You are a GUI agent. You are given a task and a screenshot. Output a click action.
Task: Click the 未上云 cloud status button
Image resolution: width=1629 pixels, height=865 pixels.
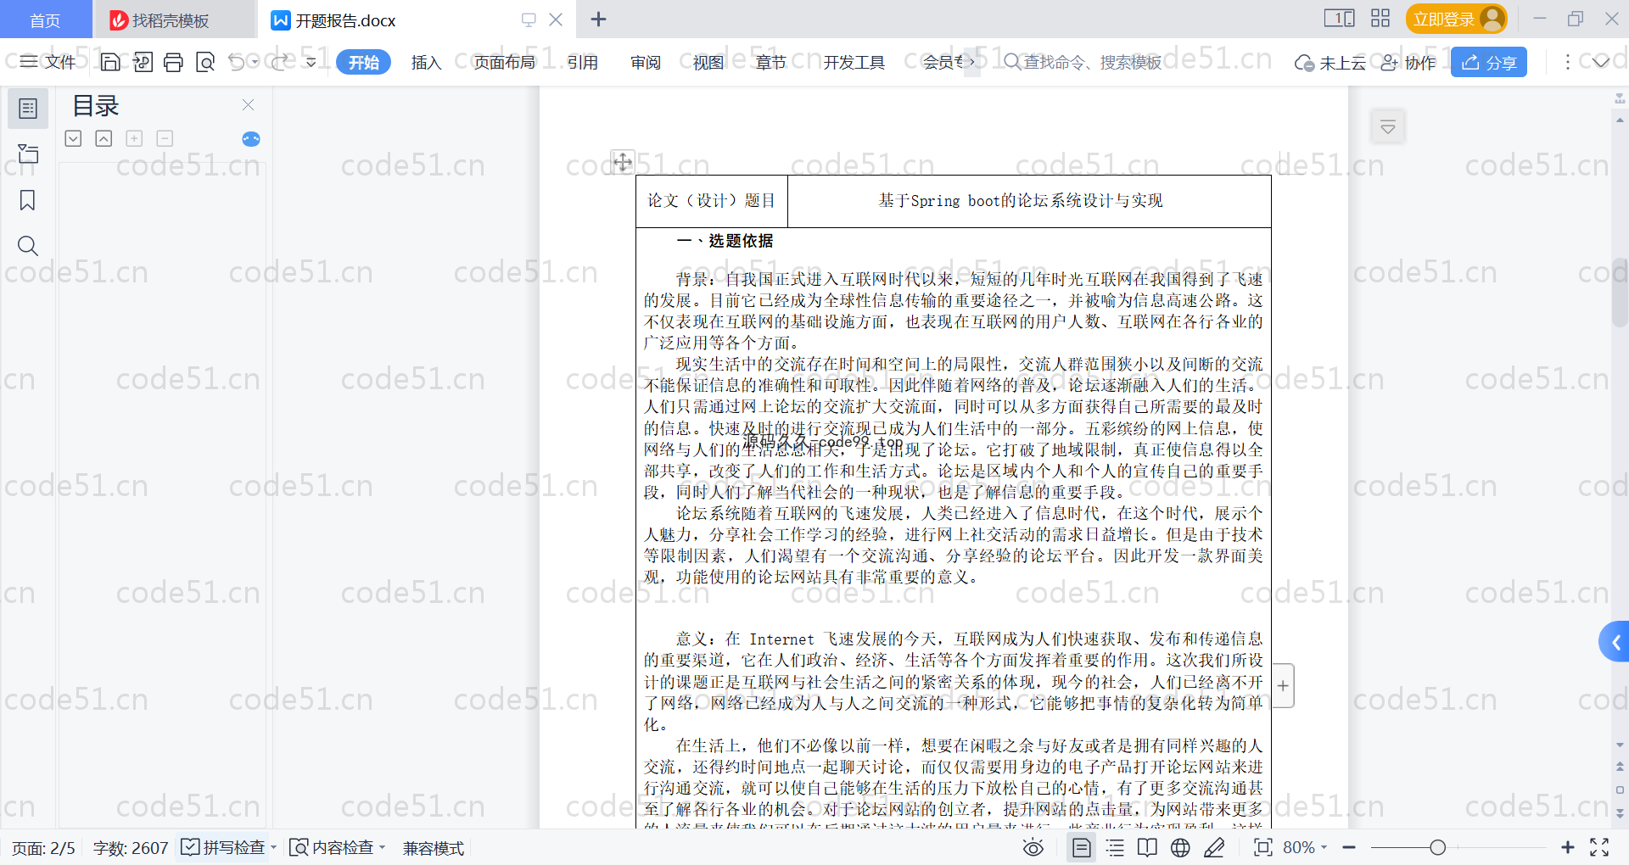(x=1330, y=63)
